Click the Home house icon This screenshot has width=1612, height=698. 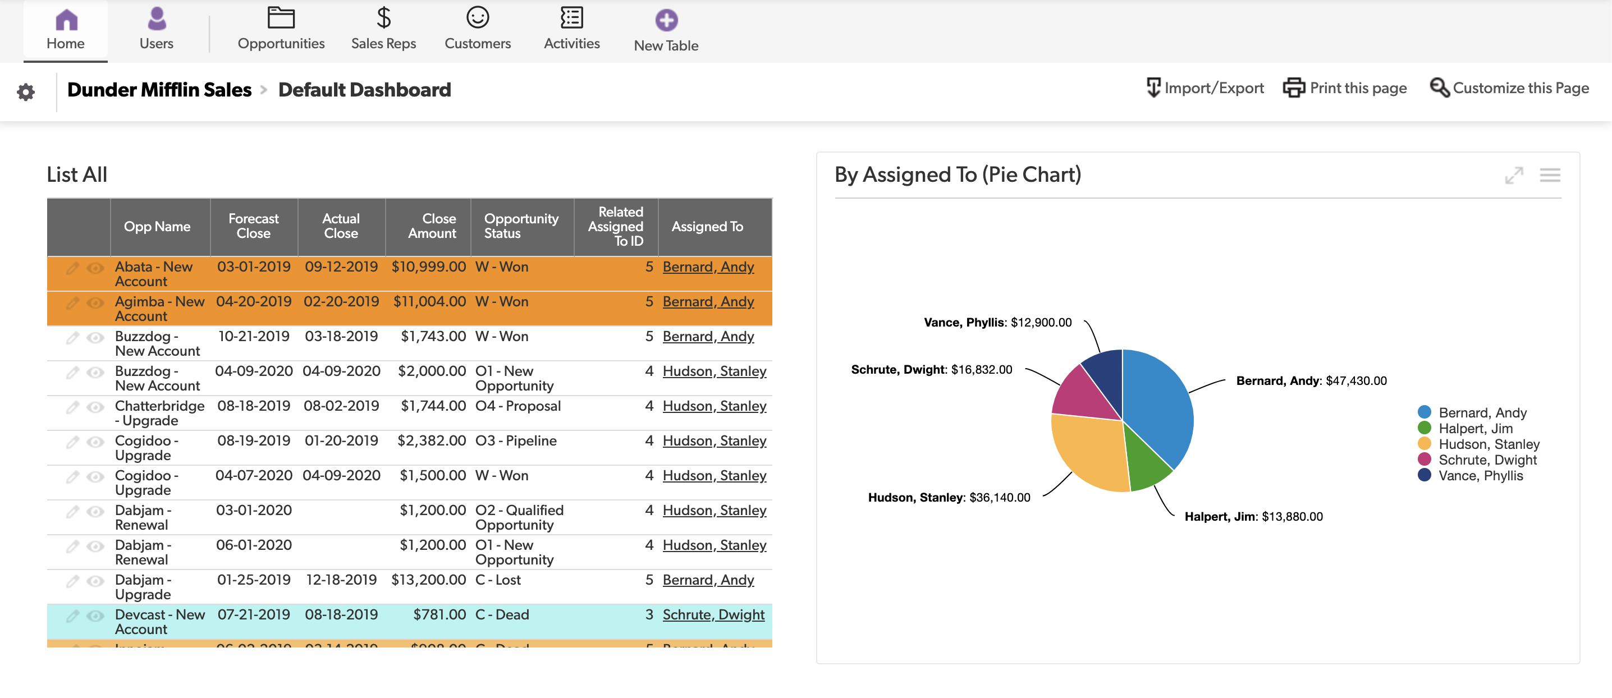(x=66, y=20)
